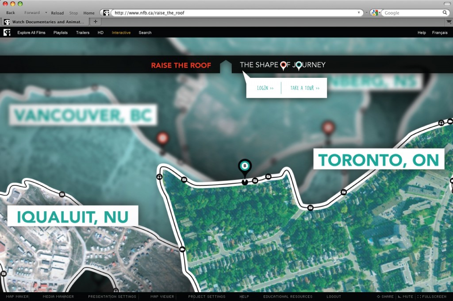Image resolution: width=453 pixels, height=301 pixels.
Task: Toggle Mute in the bottom bar
Action: [405, 297]
